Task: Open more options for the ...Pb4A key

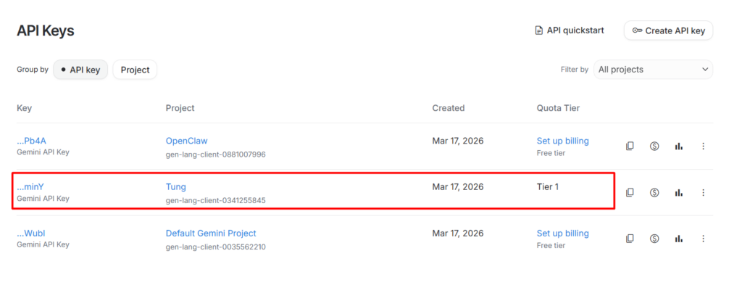Action: tap(703, 146)
